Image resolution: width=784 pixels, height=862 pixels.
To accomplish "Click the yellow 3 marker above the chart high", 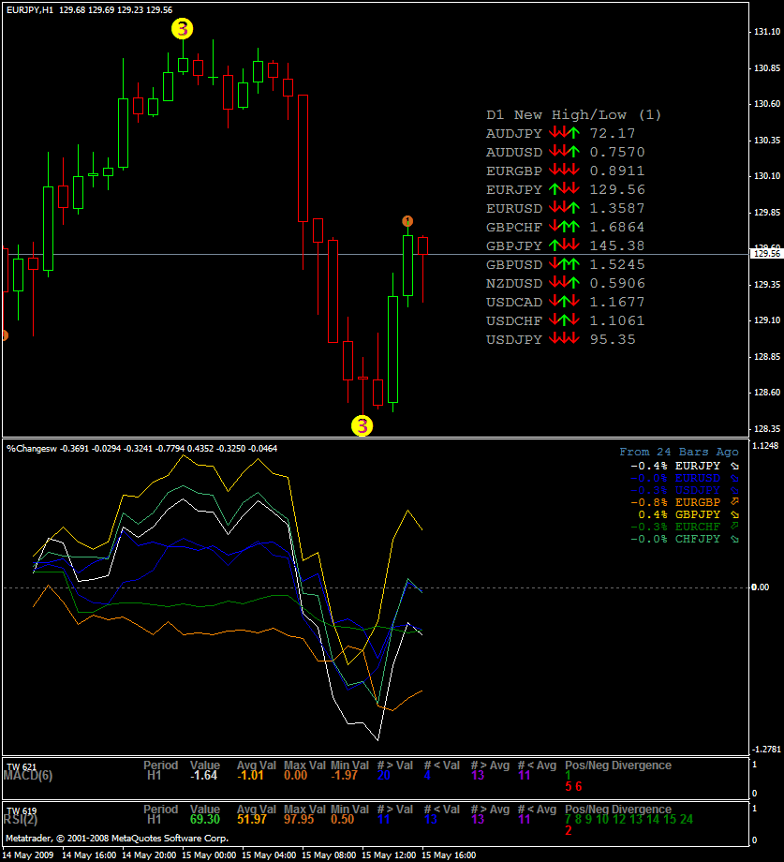I will [182, 29].
